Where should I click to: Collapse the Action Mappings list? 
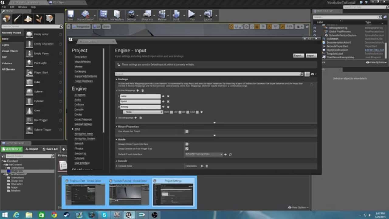(117, 91)
